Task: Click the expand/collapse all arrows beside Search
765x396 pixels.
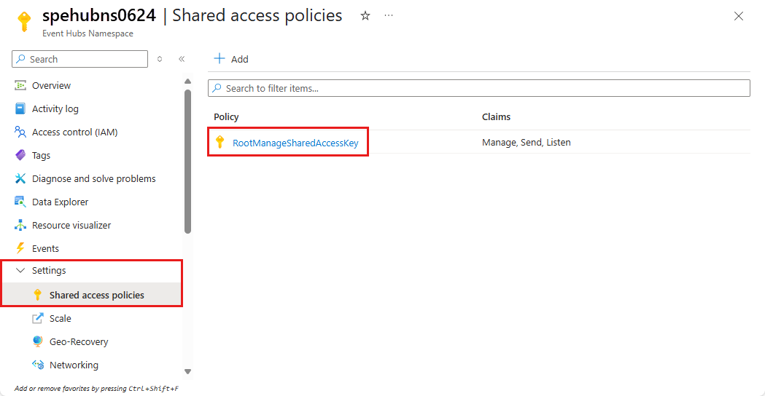Action: tap(160, 60)
